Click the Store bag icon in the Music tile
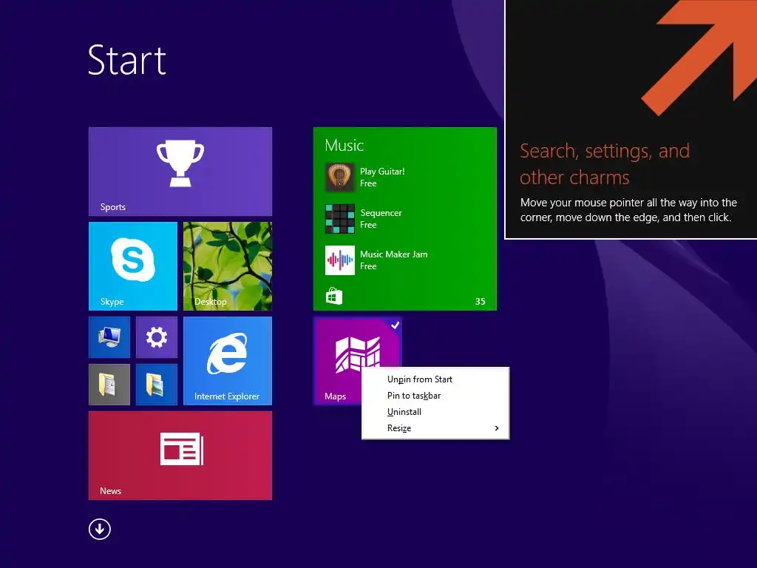The image size is (757, 568). click(x=334, y=296)
